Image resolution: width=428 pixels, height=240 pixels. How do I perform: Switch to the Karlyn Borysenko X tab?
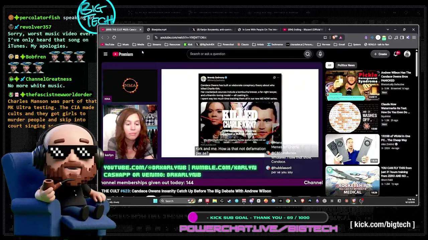(212, 29)
